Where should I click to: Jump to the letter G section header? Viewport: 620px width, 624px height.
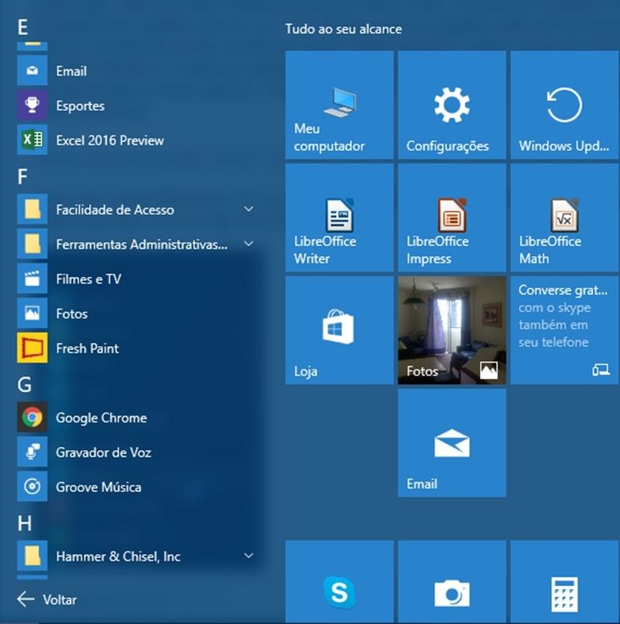tap(25, 383)
